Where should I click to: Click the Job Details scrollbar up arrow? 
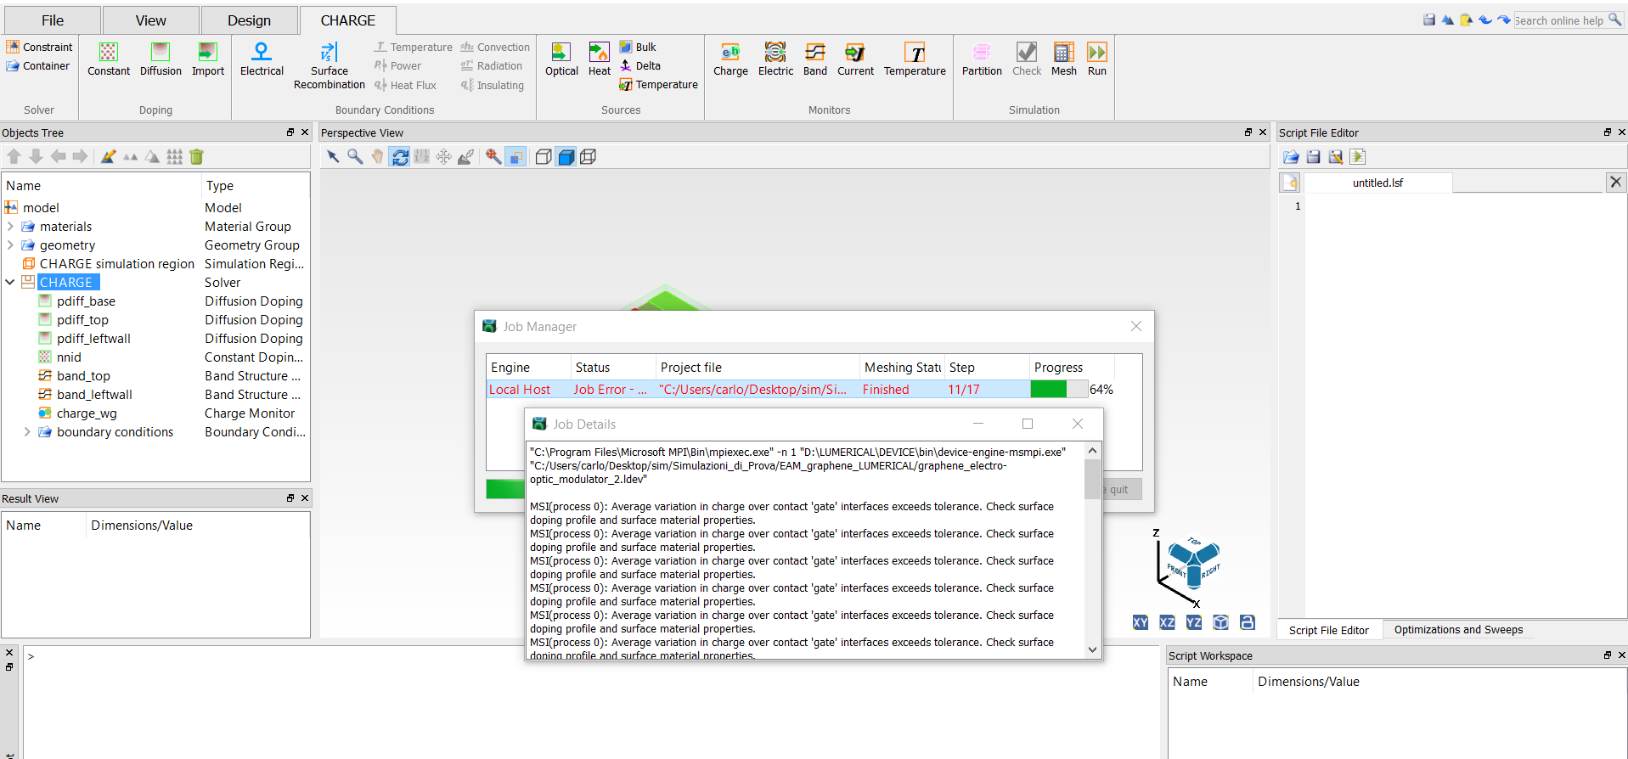point(1092,451)
